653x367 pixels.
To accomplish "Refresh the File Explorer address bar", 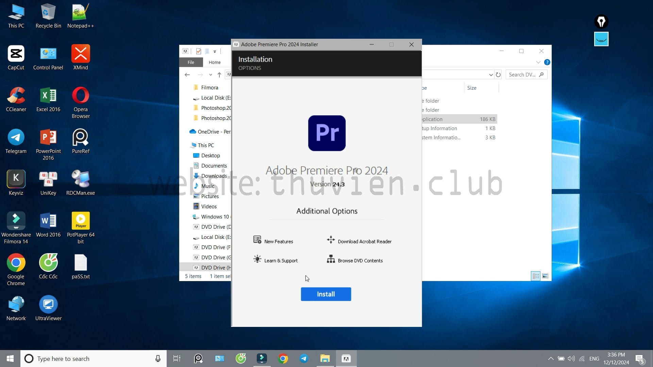I will tap(498, 75).
